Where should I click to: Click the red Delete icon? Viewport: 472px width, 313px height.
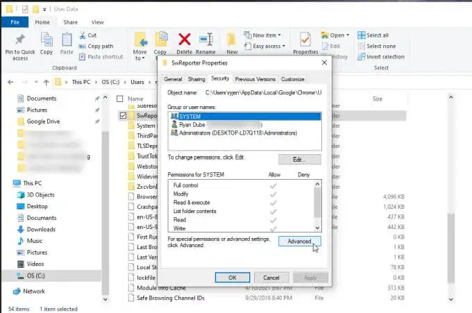point(185,39)
